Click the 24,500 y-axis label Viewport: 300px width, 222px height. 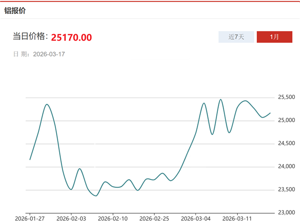click(287, 143)
